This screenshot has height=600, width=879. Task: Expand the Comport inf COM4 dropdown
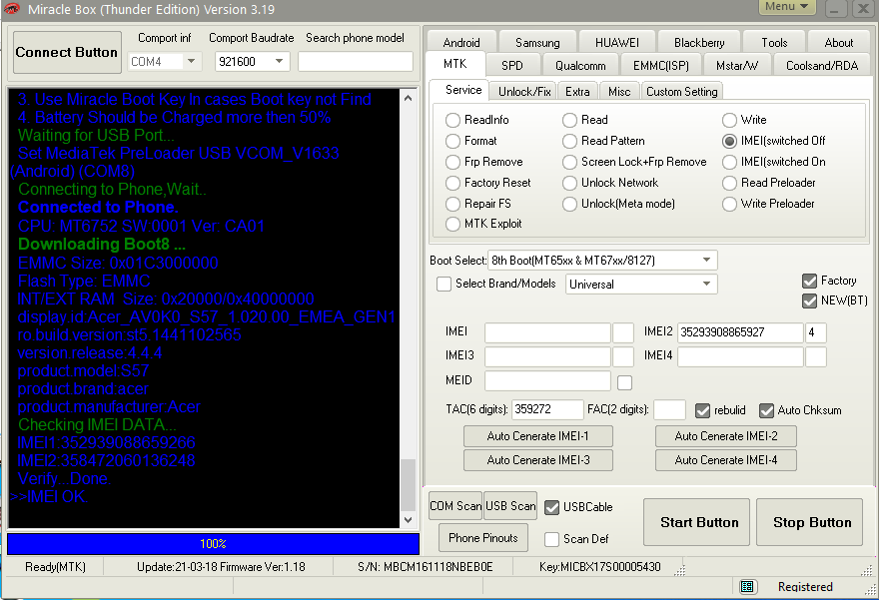191,61
